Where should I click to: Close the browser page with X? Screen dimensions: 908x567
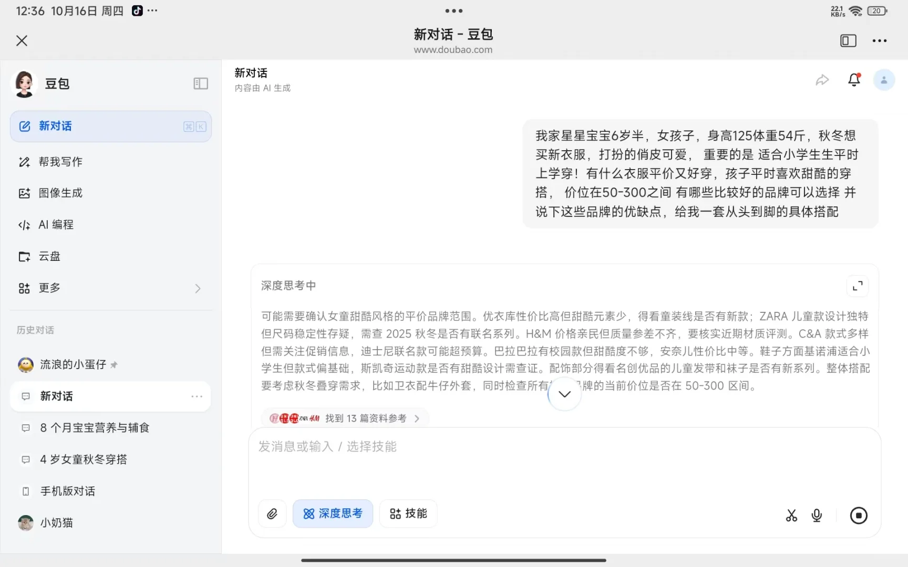click(x=22, y=41)
